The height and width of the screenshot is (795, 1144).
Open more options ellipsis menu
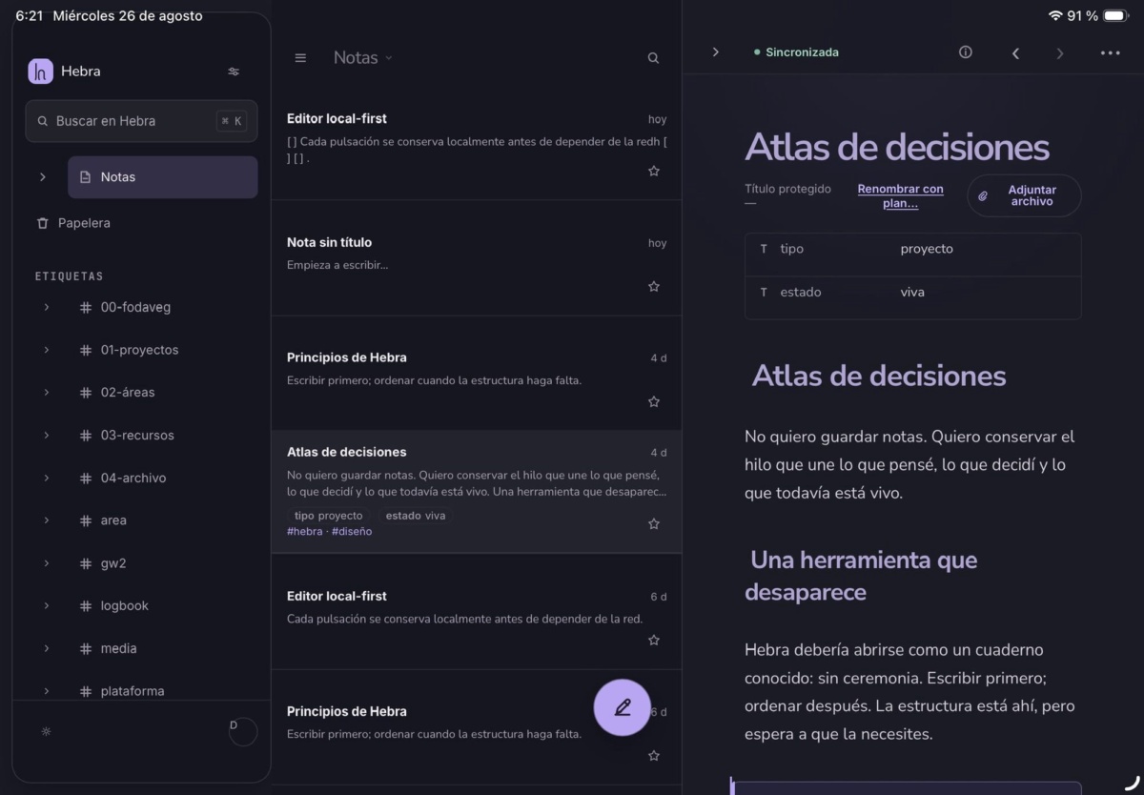tap(1111, 53)
